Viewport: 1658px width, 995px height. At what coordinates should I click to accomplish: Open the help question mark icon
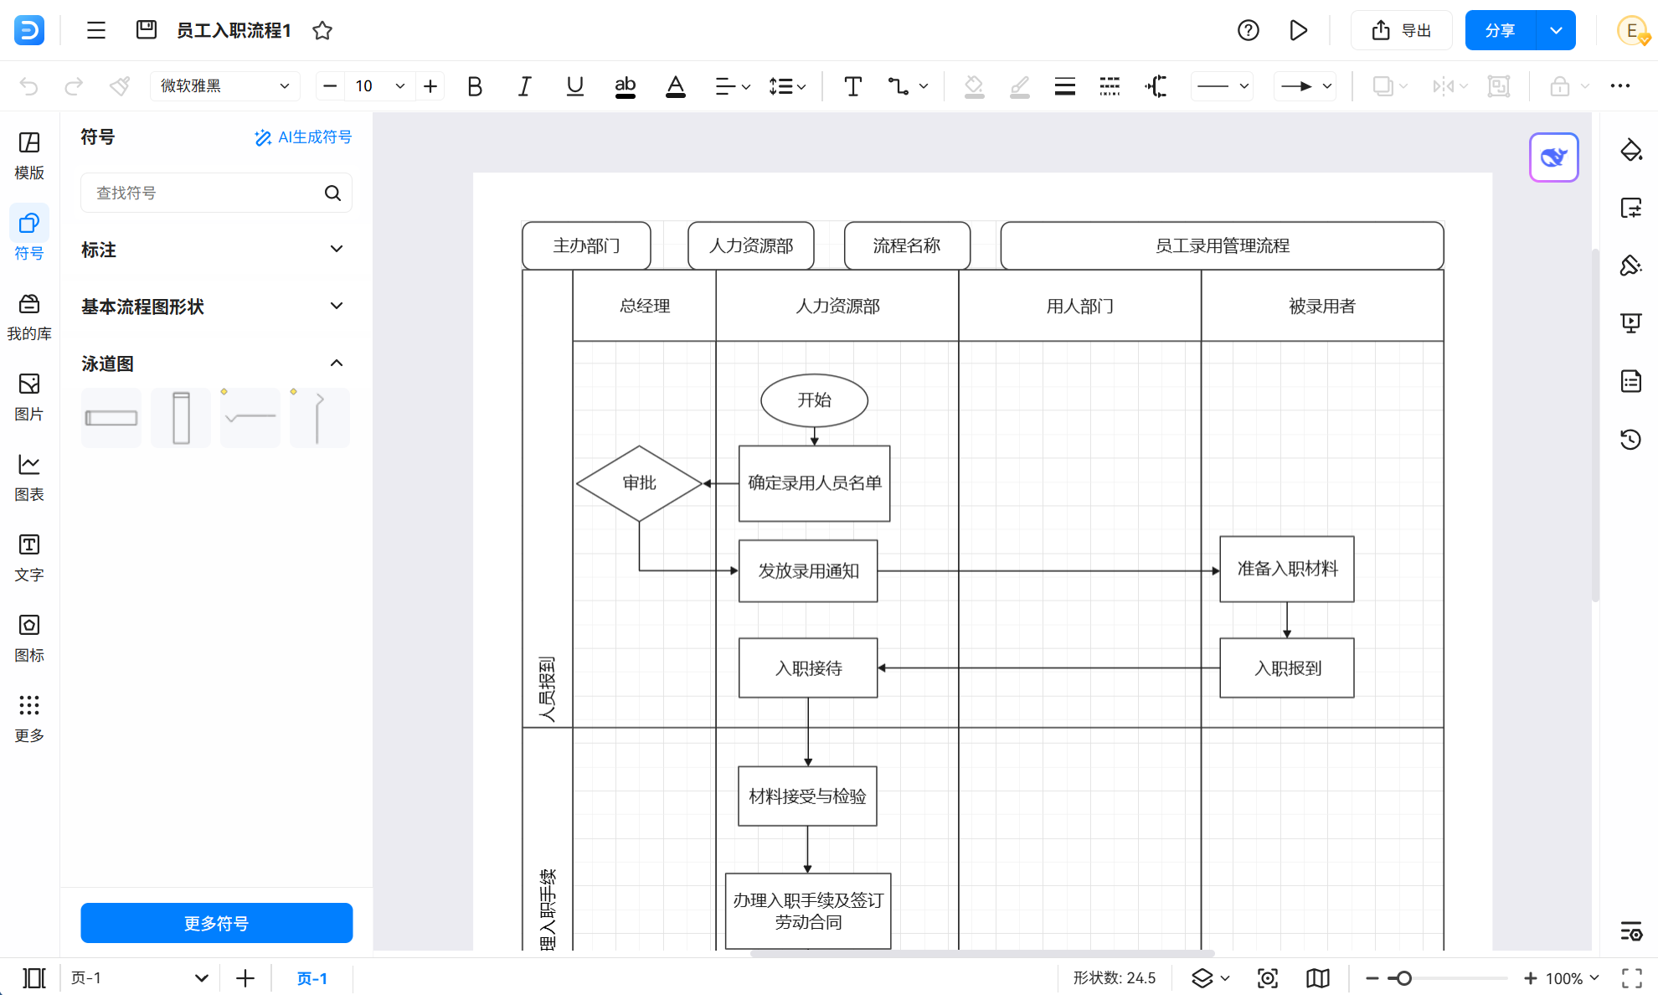pos(1248,31)
